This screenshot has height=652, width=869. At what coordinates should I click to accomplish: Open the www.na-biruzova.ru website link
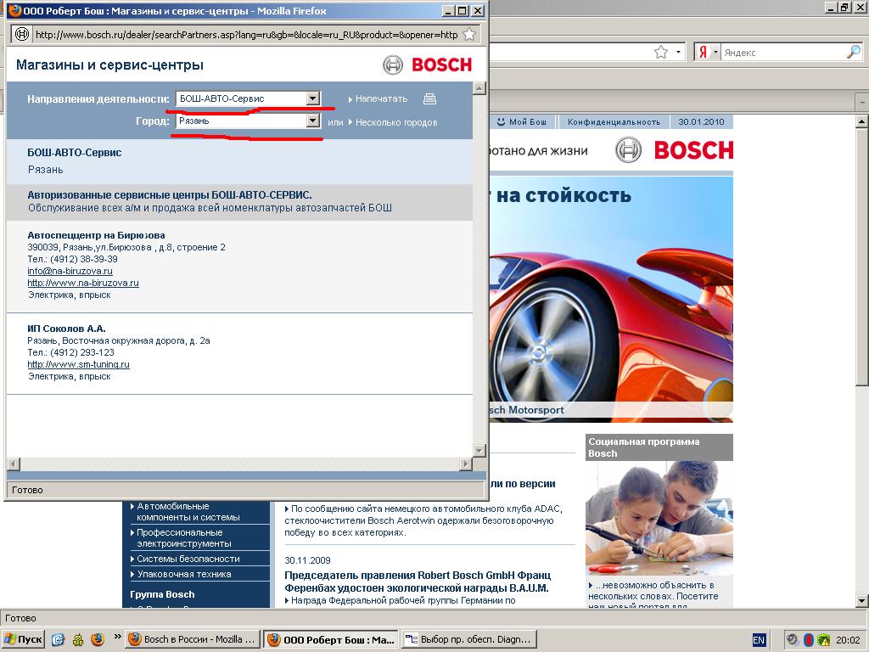[x=83, y=283]
